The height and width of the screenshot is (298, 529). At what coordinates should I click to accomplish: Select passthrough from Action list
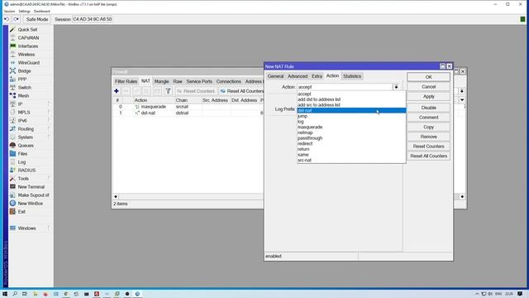[351, 138]
